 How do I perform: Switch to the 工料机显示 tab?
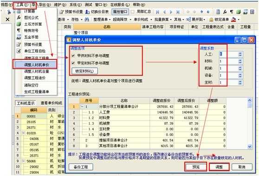[26, 103]
